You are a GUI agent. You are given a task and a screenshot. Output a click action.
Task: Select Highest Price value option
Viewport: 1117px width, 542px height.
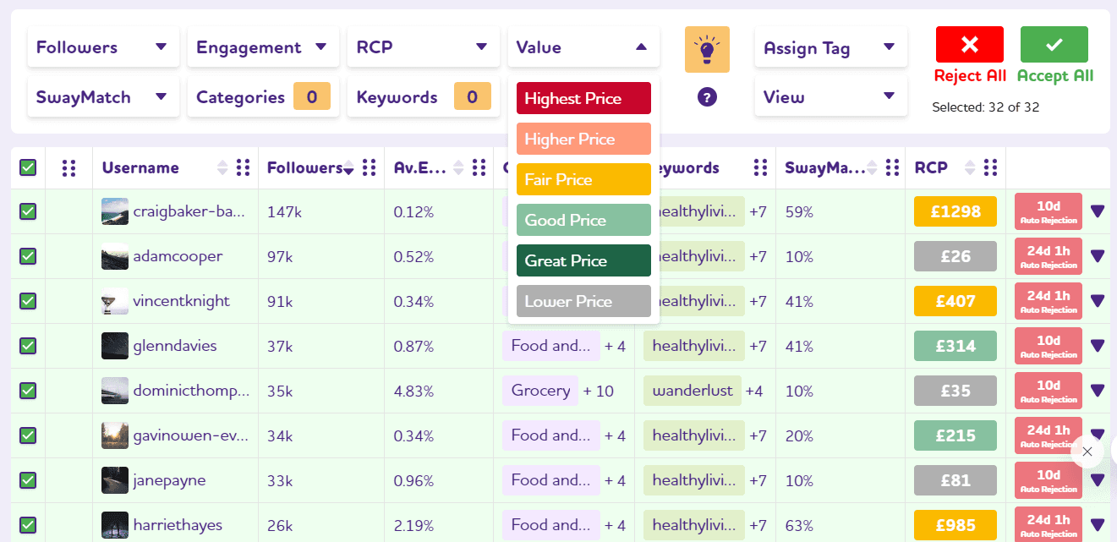[583, 98]
